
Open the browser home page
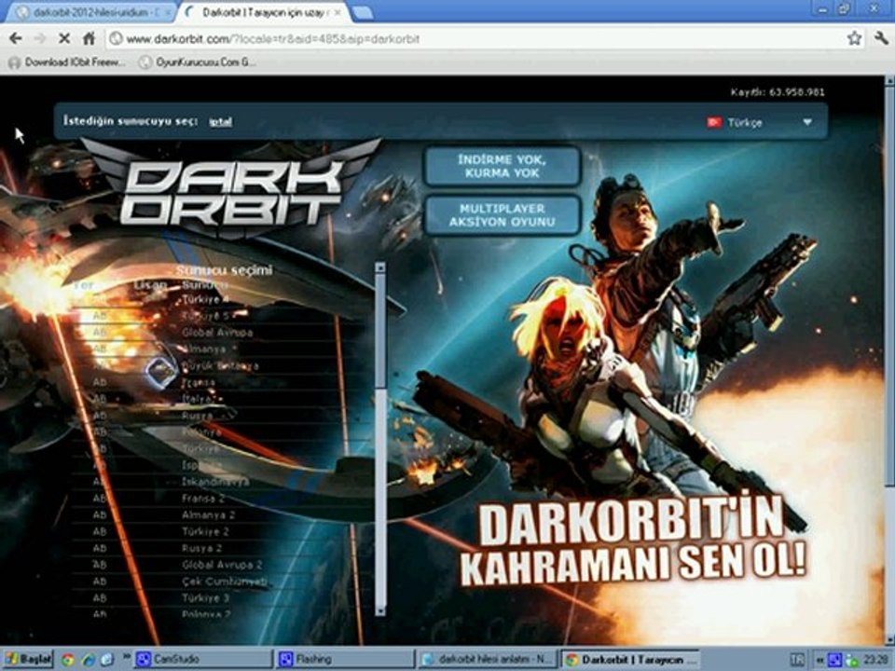[89, 38]
